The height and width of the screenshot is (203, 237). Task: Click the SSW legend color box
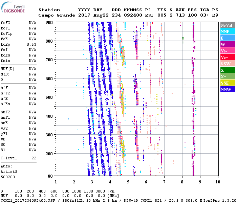(x=227, y=64)
